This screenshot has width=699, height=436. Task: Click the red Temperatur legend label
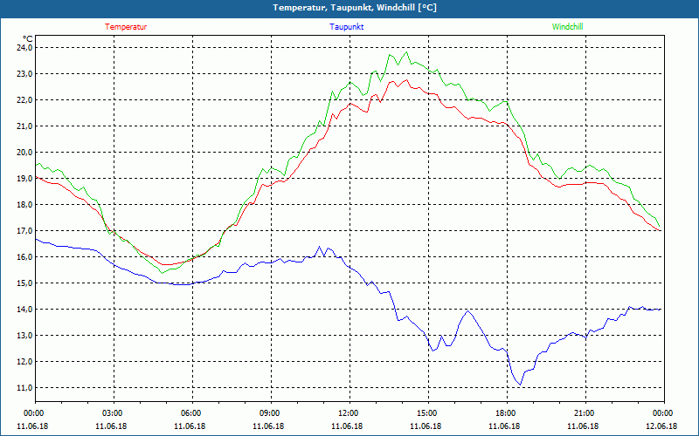pyautogui.click(x=126, y=27)
